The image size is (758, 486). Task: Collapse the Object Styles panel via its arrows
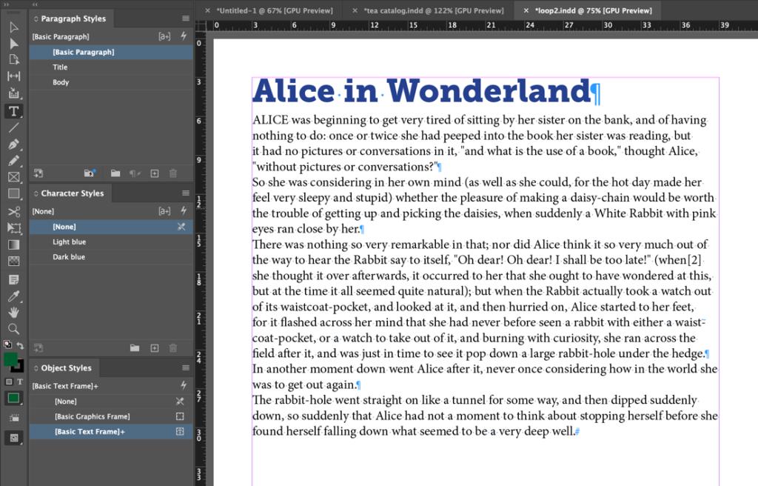tap(36, 368)
